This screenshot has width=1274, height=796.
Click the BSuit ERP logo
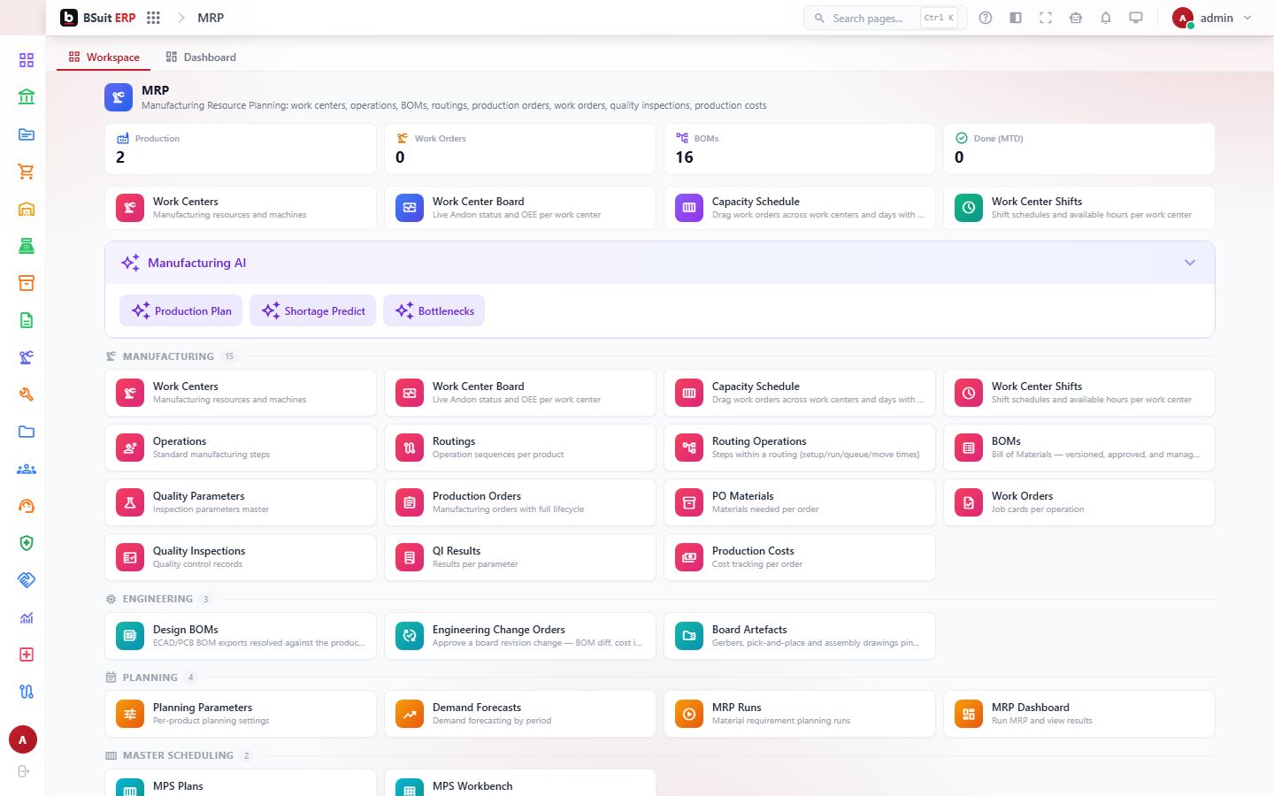click(98, 18)
